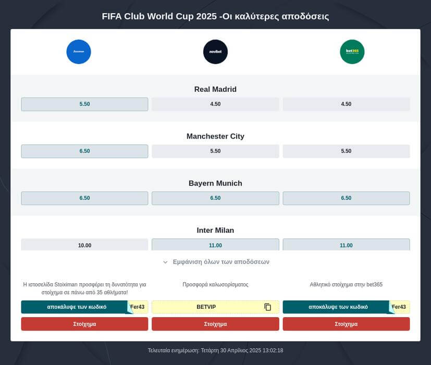Click the Stoiximan blue logo icon
The width and height of the screenshot is (431, 365).
pyautogui.click(x=79, y=52)
